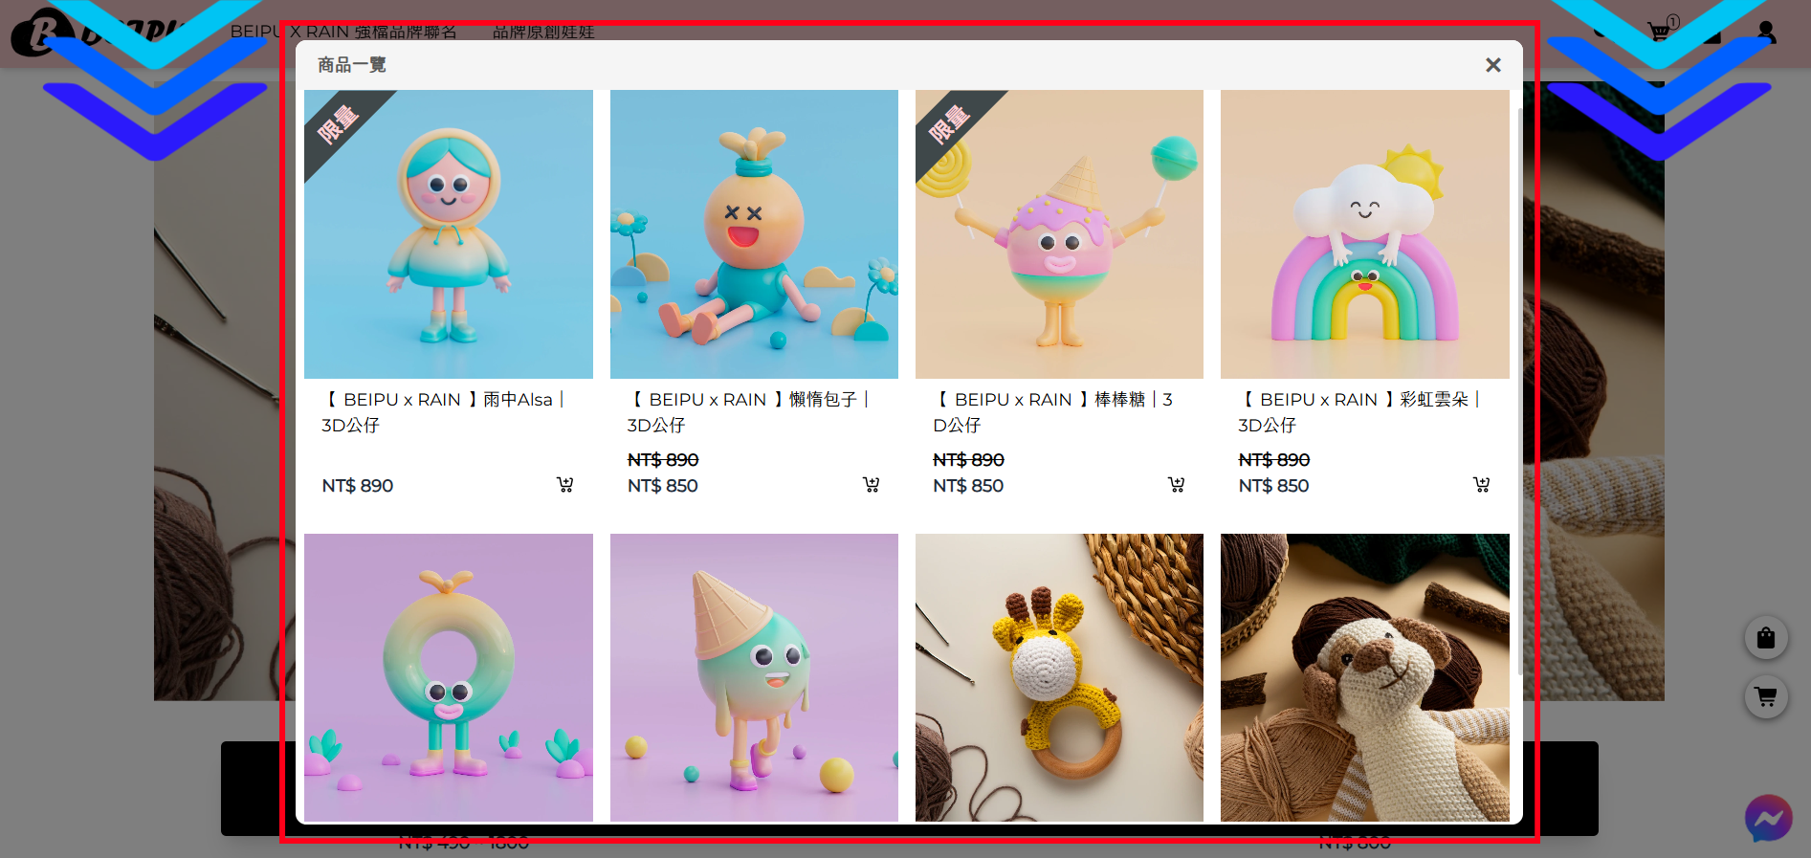Add 懶惰包子 3D公仔 to cart
This screenshot has width=1811, height=858.
coord(871,485)
